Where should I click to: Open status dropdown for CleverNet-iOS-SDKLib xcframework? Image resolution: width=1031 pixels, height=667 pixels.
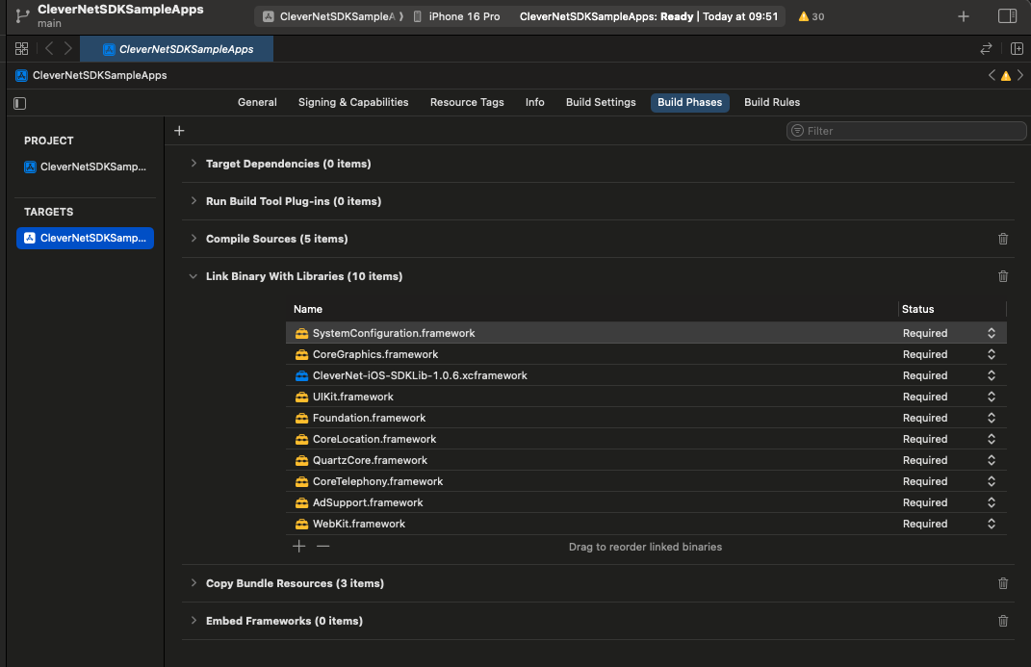991,375
